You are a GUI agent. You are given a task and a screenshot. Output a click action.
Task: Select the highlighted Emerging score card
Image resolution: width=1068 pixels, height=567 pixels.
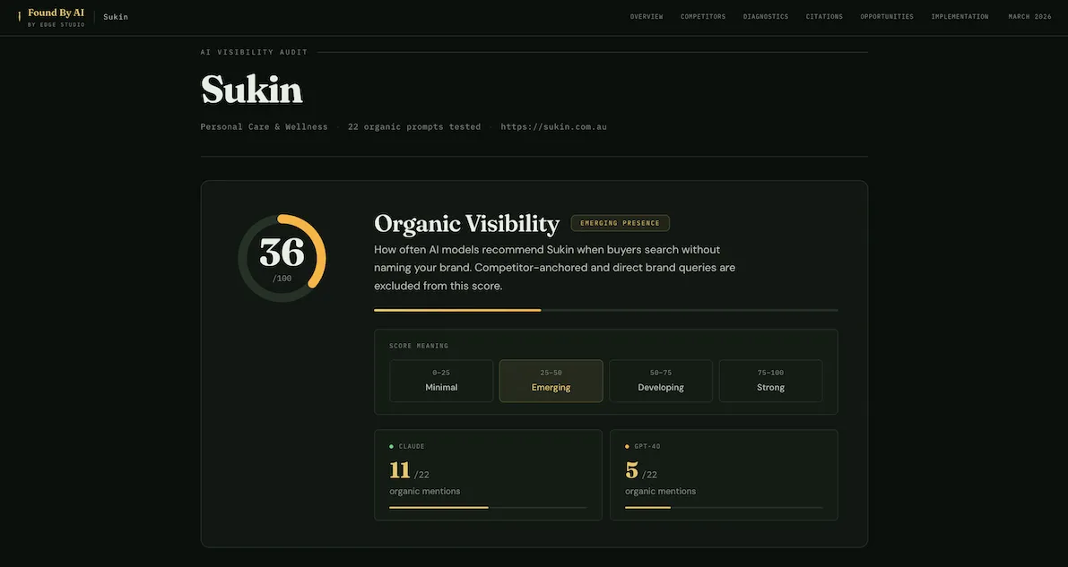pos(551,381)
